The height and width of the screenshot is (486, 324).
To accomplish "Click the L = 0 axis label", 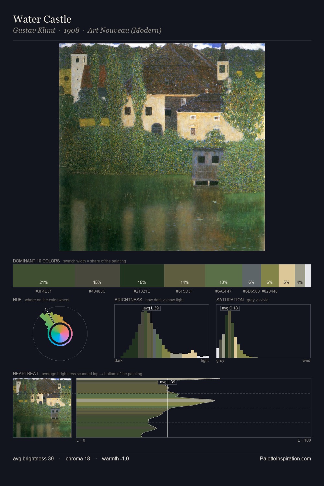I will [x=81, y=440].
